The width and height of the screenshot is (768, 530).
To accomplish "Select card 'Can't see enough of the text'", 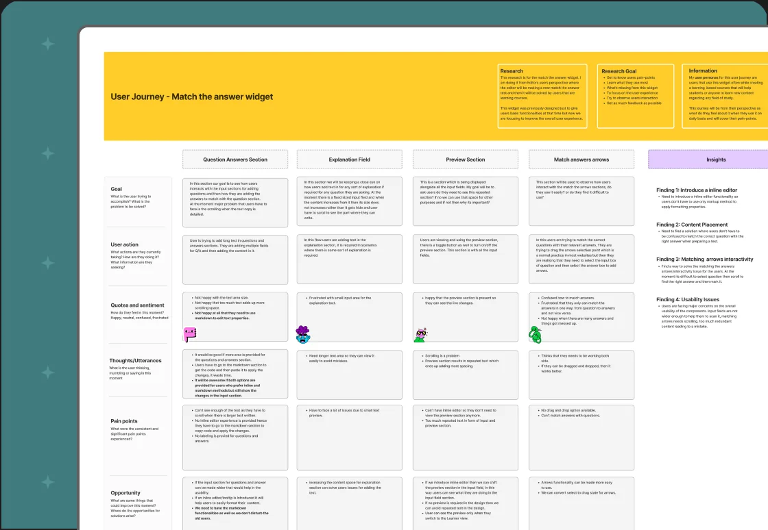I will click(235, 438).
